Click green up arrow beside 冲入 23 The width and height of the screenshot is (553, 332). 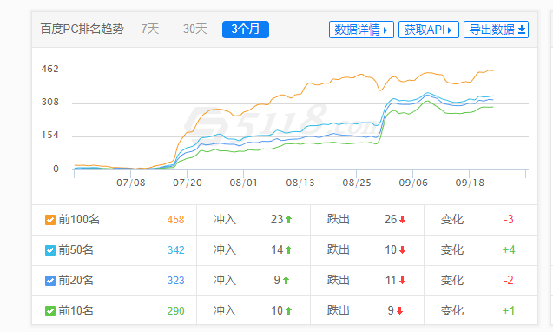[288, 219]
